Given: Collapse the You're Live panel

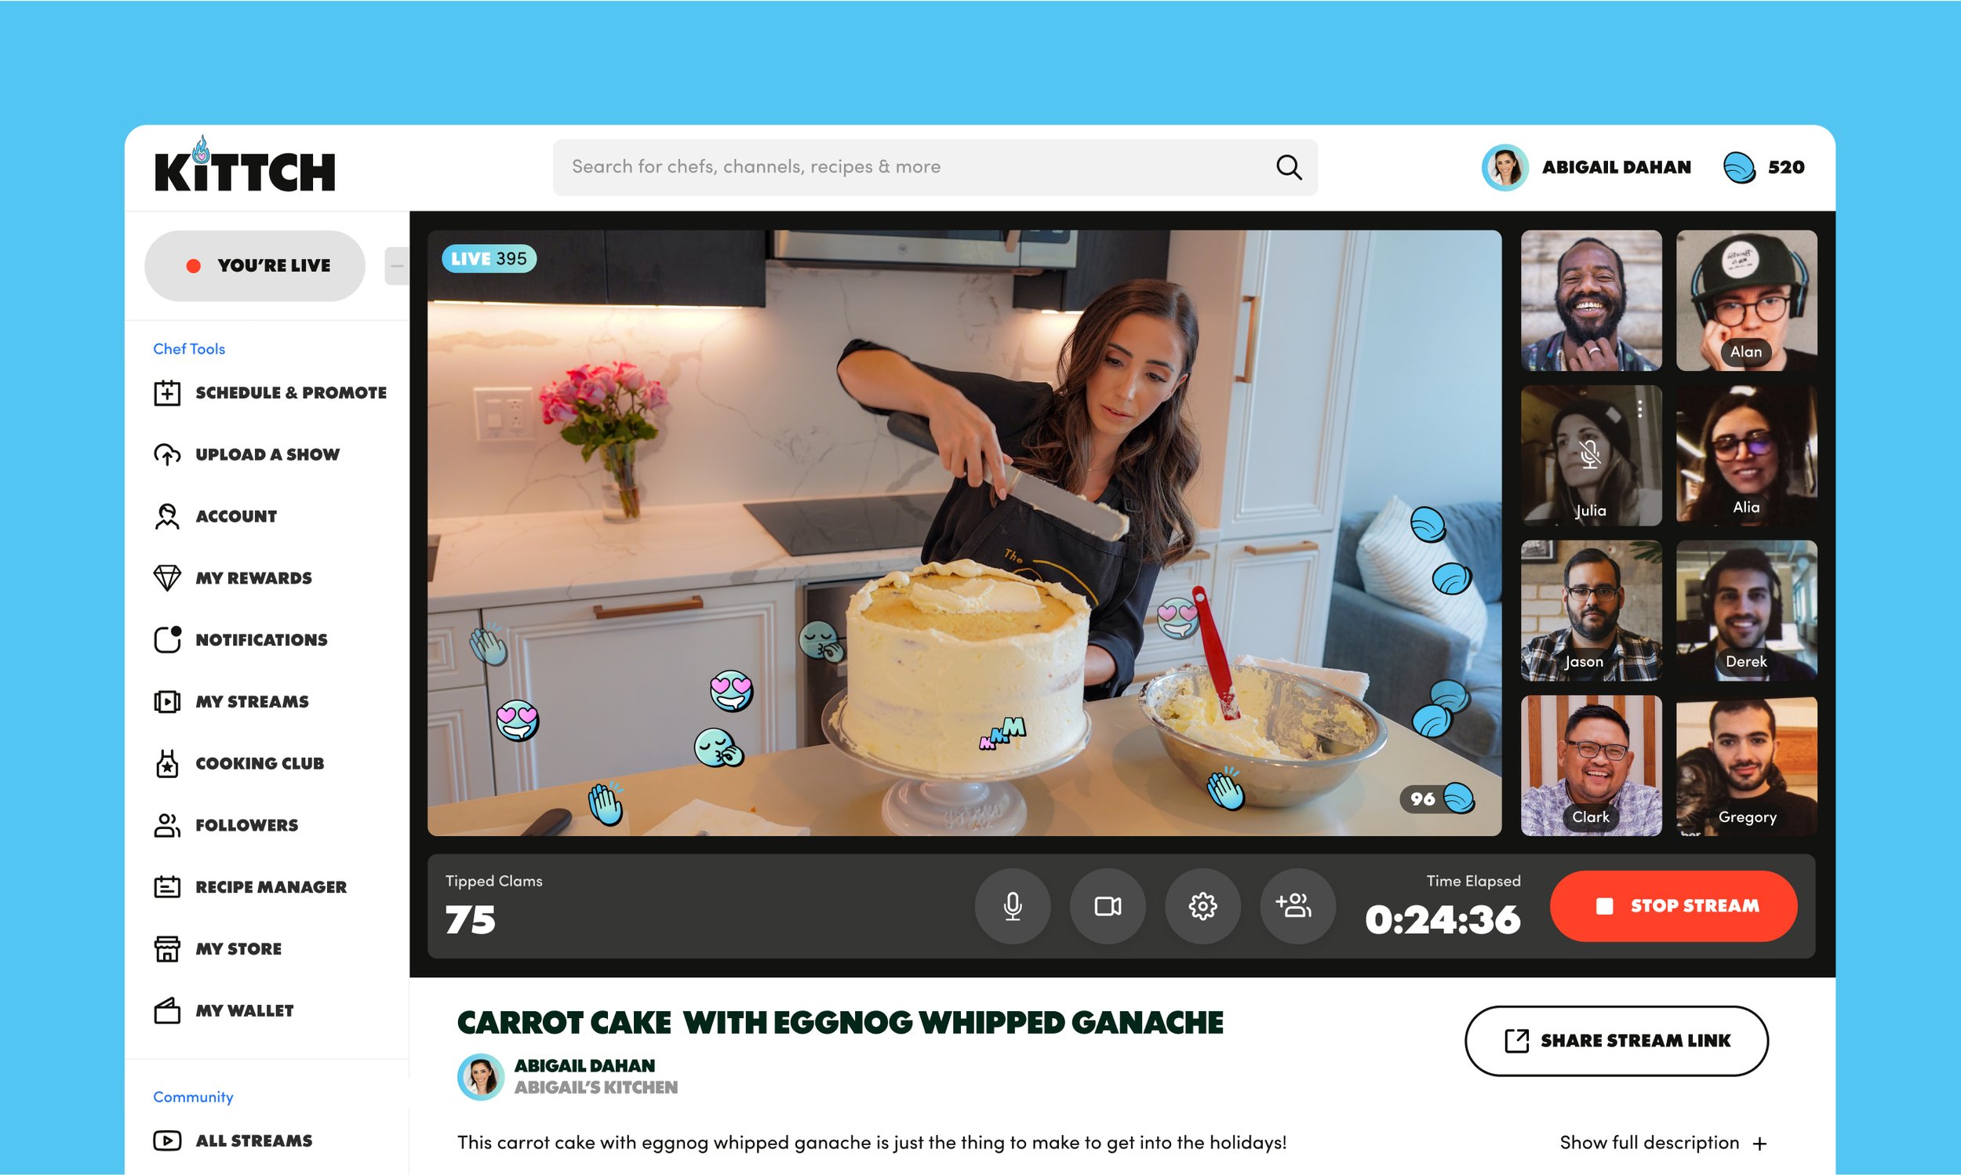Looking at the screenshot, I should point(396,265).
